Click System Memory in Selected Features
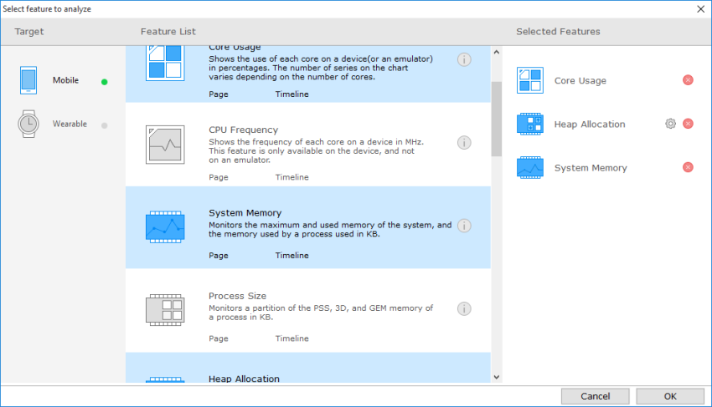This screenshot has width=712, height=407. [x=590, y=168]
